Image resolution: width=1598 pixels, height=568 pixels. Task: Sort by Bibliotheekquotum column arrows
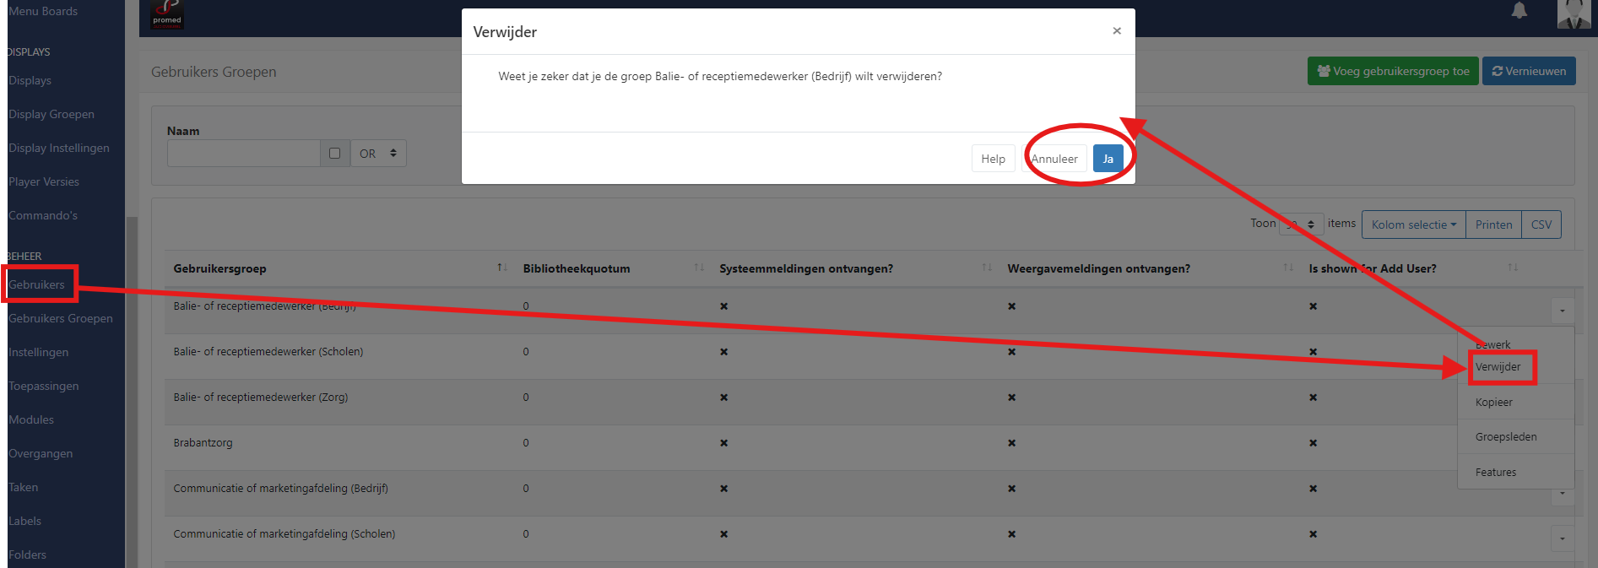(x=699, y=268)
